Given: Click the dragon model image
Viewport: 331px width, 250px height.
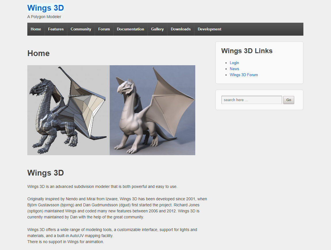Looking at the screenshot, I should [111, 110].
